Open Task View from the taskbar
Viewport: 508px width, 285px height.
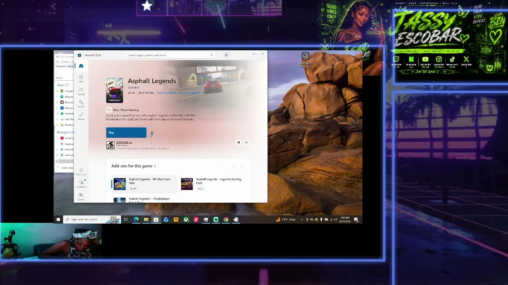(126, 220)
